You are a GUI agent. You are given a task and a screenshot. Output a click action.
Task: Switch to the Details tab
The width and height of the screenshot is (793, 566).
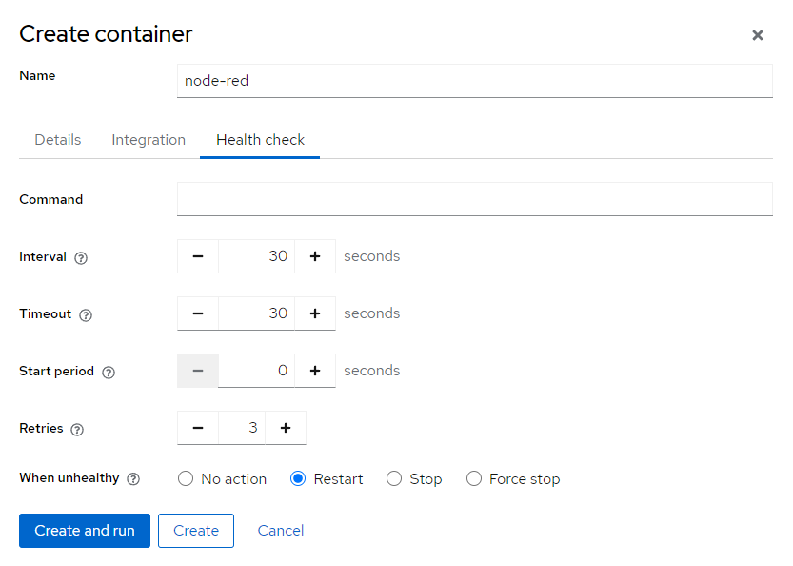[58, 140]
